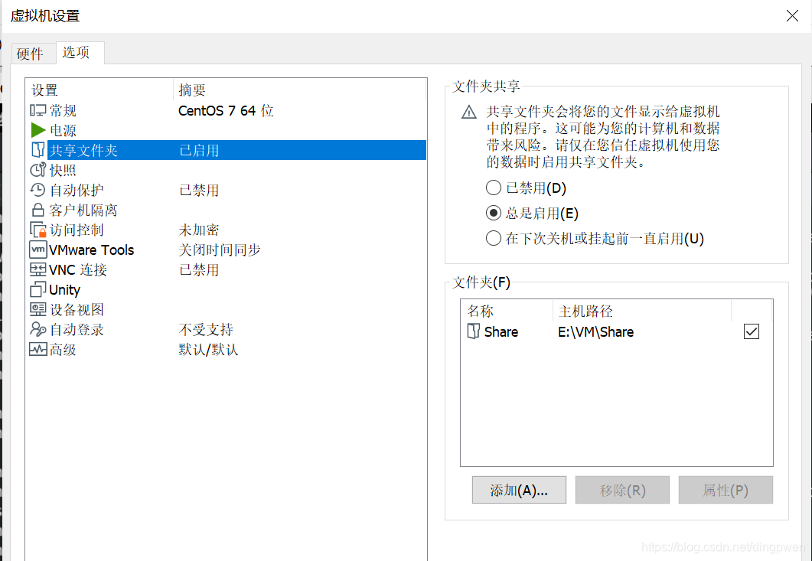Screen dimensions: 812x561
Task: Click the 摘要 column header
Action: pyautogui.click(x=300, y=90)
